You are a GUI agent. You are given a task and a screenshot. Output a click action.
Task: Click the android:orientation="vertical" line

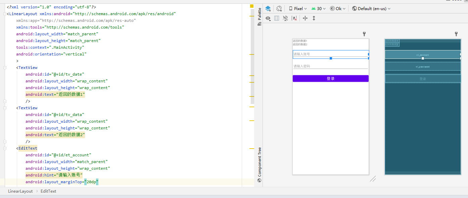51,54
